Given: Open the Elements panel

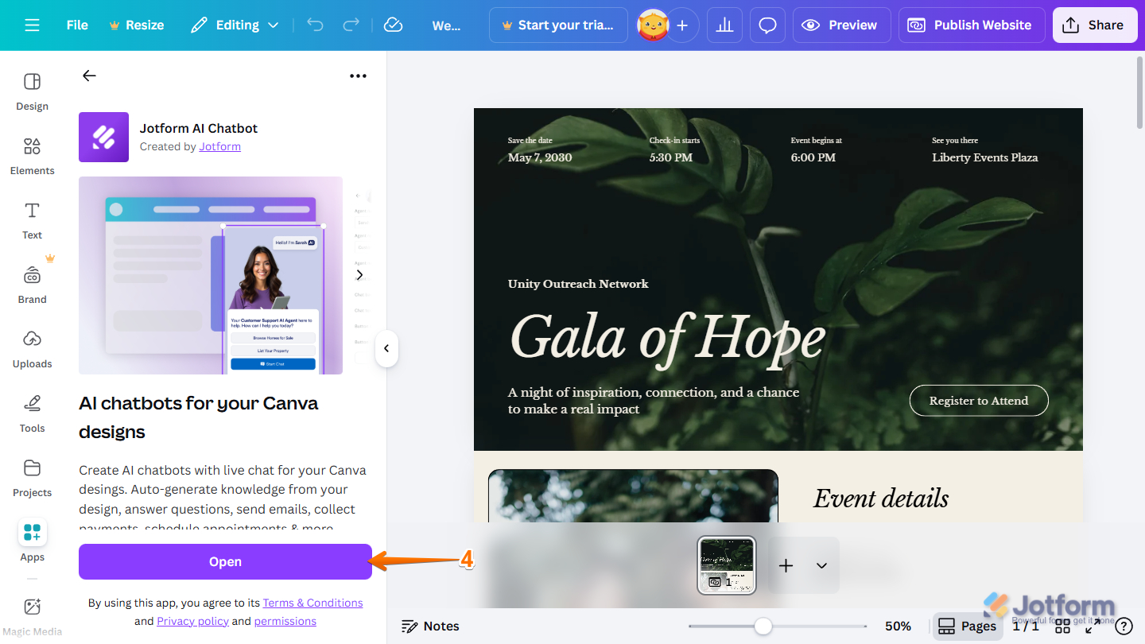Looking at the screenshot, I should (x=32, y=156).
